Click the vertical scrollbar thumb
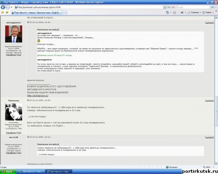Image resolution: width=218 pixels, height=174 pixels. (x=216, y=111)
